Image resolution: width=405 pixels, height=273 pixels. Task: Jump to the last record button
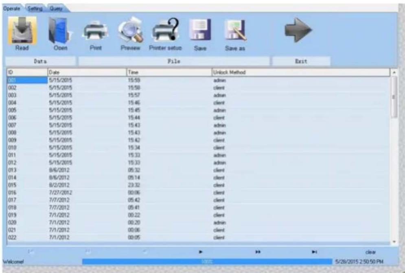point(314,252)
